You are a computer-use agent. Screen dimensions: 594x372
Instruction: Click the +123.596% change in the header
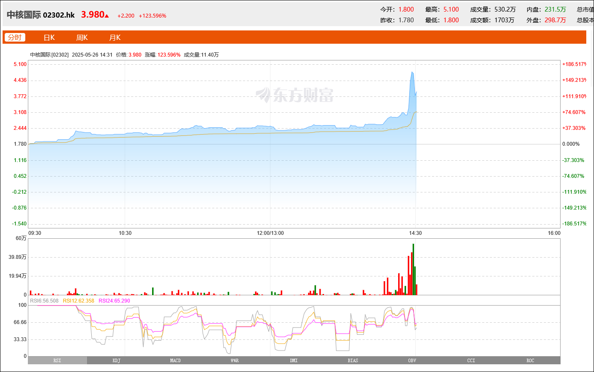pyautogui.click(x=153, y=16)
